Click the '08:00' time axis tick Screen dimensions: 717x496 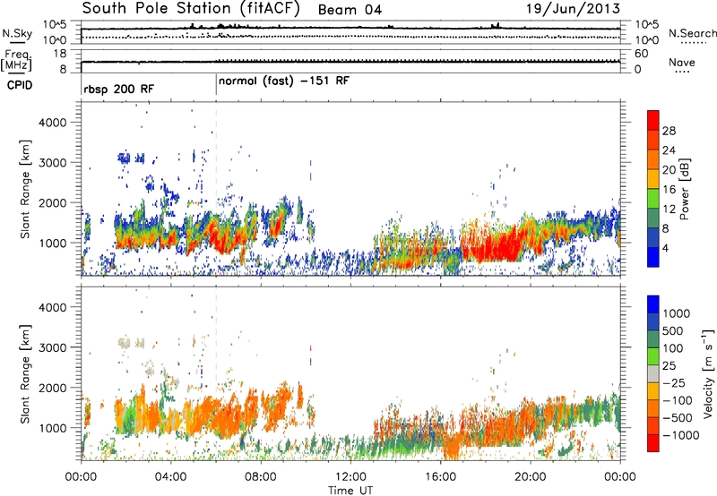[260, 477]
